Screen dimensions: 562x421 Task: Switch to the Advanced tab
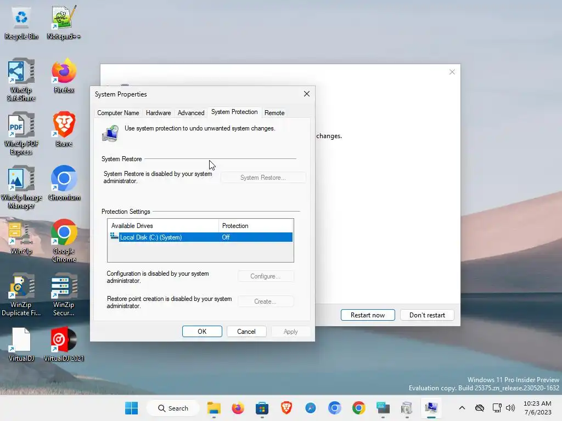point(191,113)
